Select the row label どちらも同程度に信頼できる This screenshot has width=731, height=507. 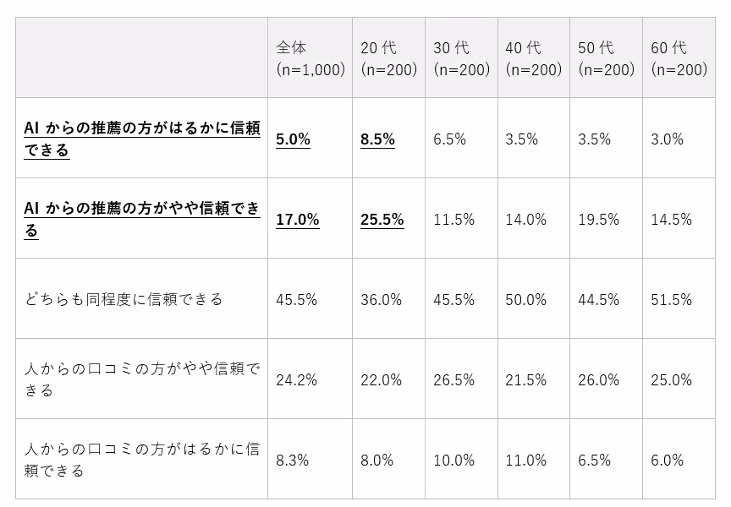(124, 299)
